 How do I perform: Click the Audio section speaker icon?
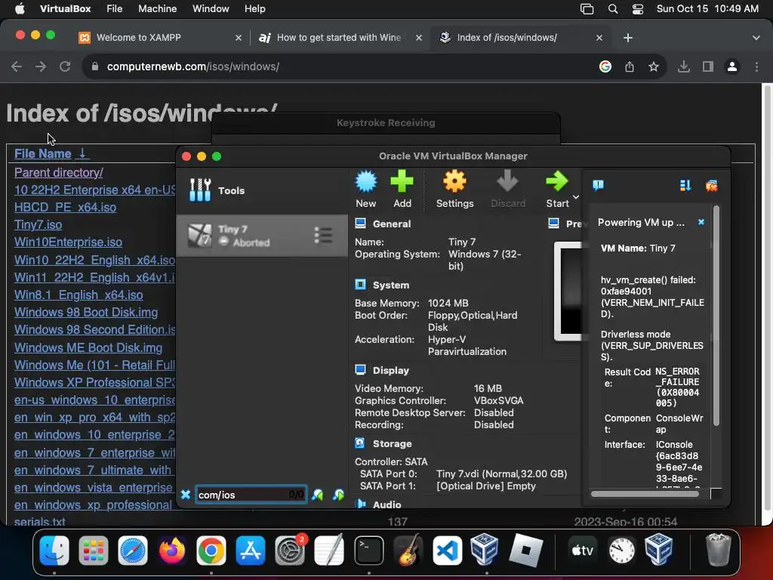[360, 504]
